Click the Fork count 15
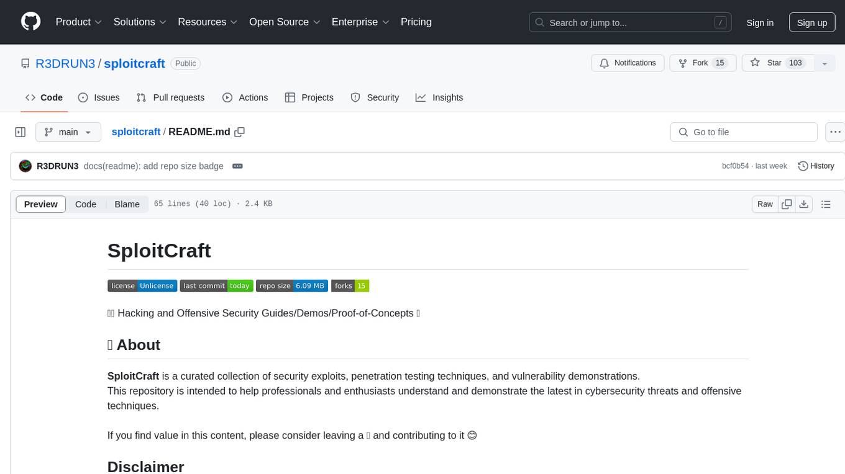The width and height of the screenshot is (845, 474). tap(720, 63)
